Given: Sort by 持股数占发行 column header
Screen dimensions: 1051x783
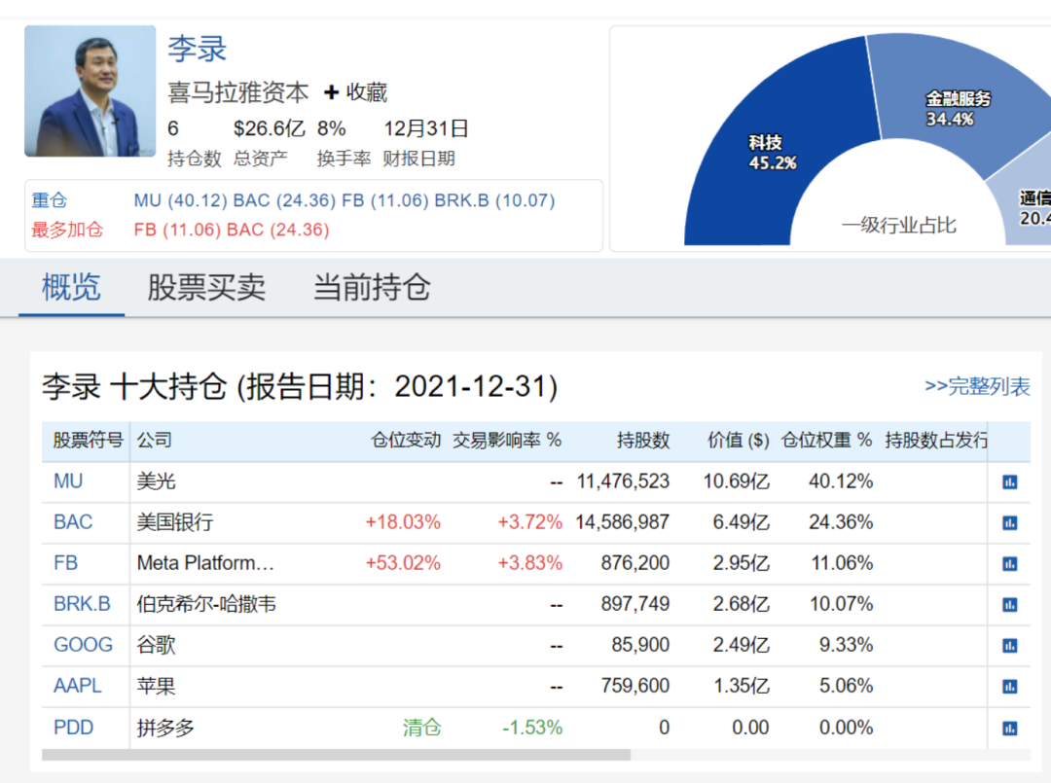Looking at the screenshot, I should click(936, 440).
